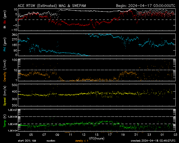This screenshot has width=179, height=143.
Task: Click the '500' tick on Speed axis
Action: coord(15,85)
